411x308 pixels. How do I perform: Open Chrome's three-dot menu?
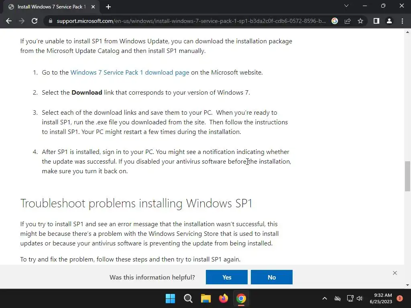pyautogui.click(x=402, y=21)
